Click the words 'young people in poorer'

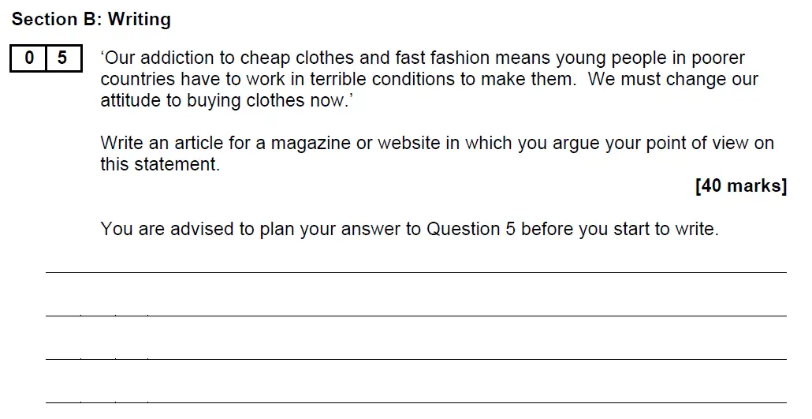[650, 58]
